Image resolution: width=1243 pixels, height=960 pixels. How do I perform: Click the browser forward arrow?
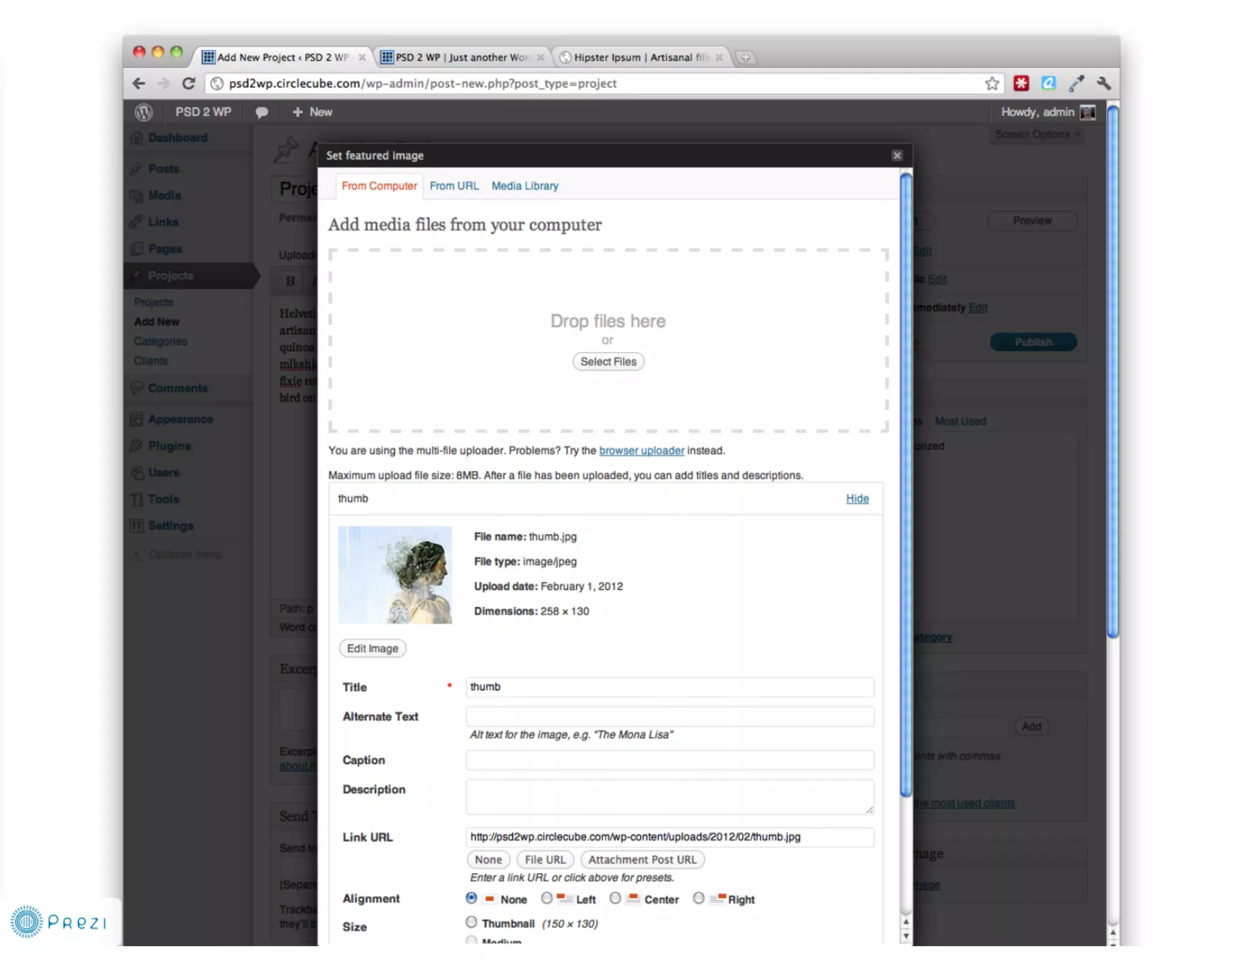[x=163, y=83]
